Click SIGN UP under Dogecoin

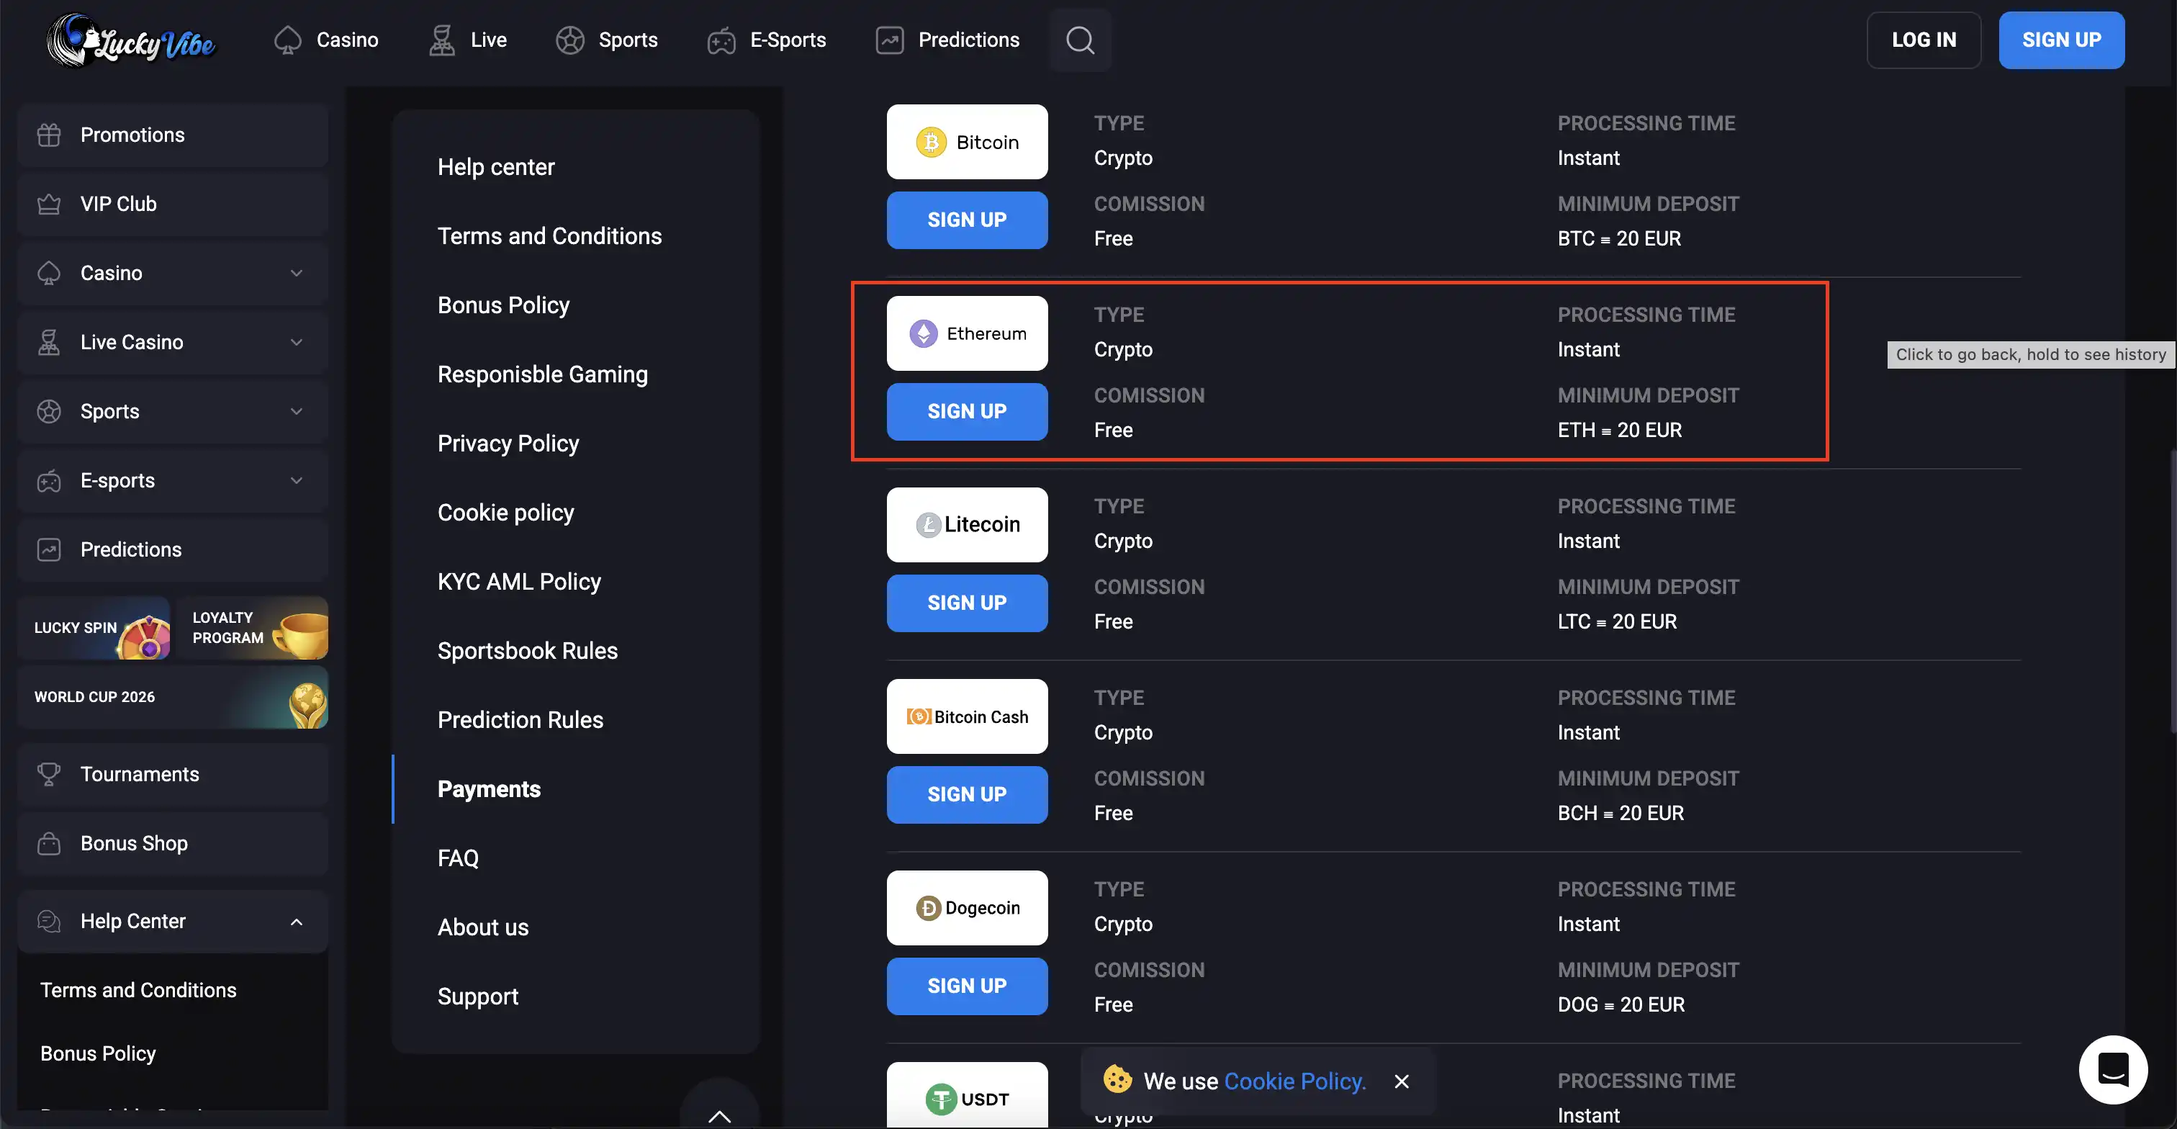[x=967, y=986]
